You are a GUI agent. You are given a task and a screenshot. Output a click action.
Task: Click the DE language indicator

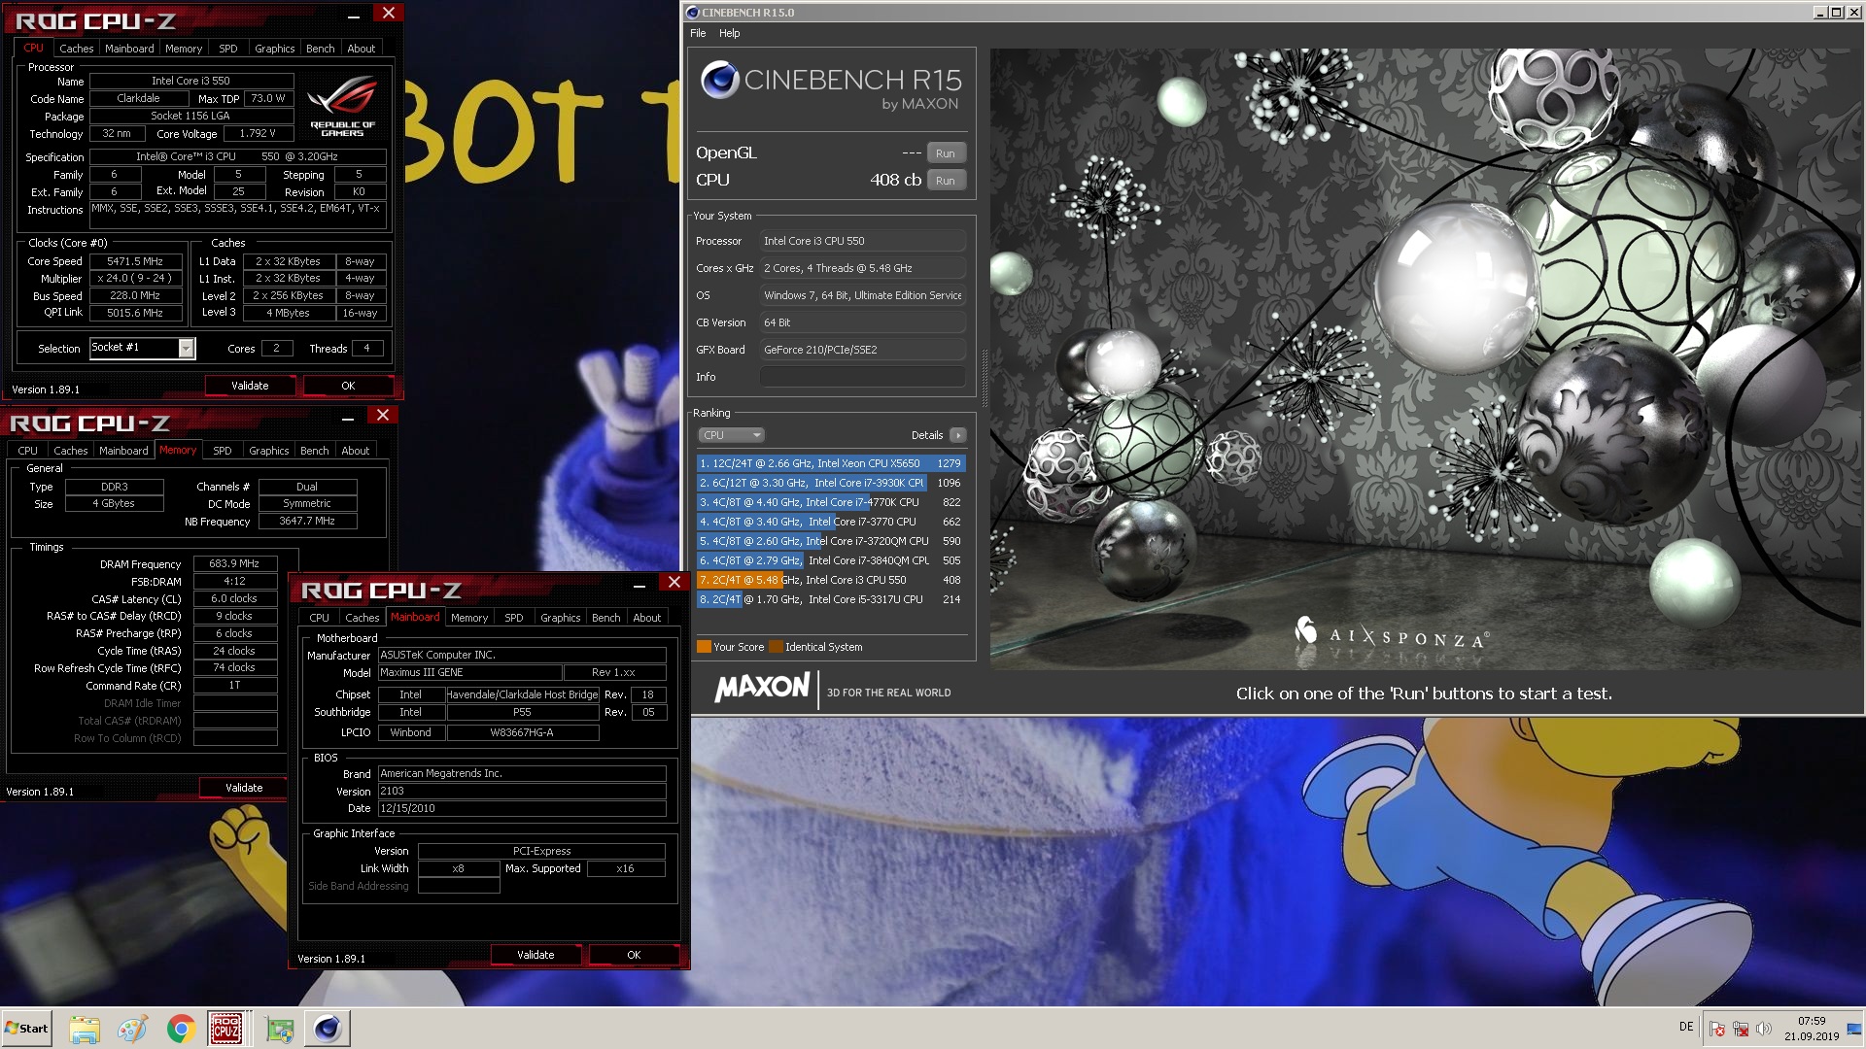pos(1686,1027)
